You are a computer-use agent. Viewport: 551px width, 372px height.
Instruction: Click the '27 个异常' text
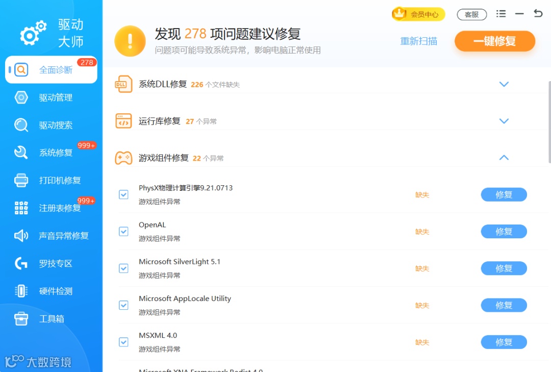[x=201, y=121]
